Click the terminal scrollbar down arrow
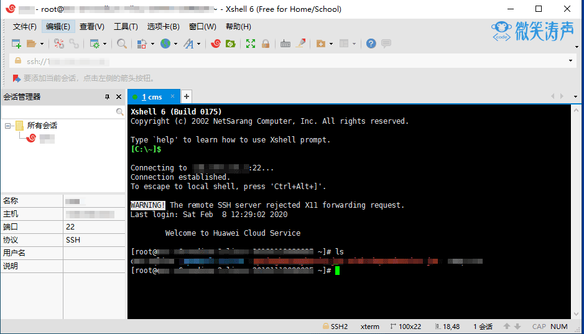This screenshot has height=334, width=584. [576, 314]
